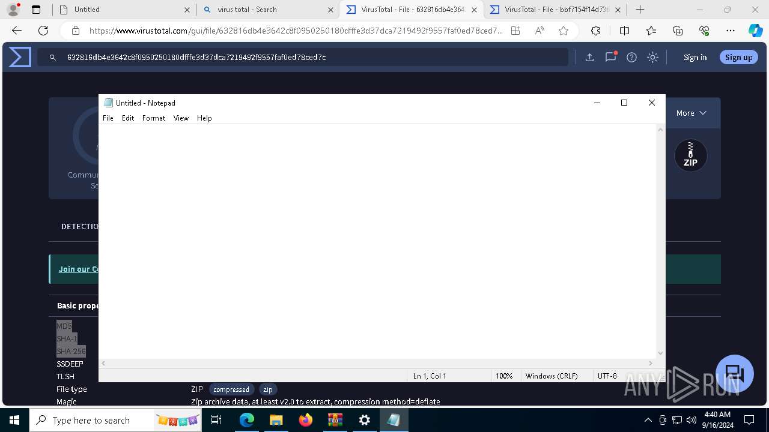The width and height of the screenshot is (769, 432).
Task: Open Settings gear app from taskbar
Action: tap(365, 420)
